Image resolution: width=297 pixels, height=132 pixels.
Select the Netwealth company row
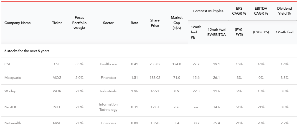click(x=13, y=123)
